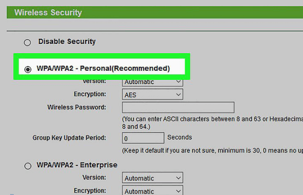Click "Encryption:" label beside AES dropdown
The image size is (303, 195).
tap(90, 94)
